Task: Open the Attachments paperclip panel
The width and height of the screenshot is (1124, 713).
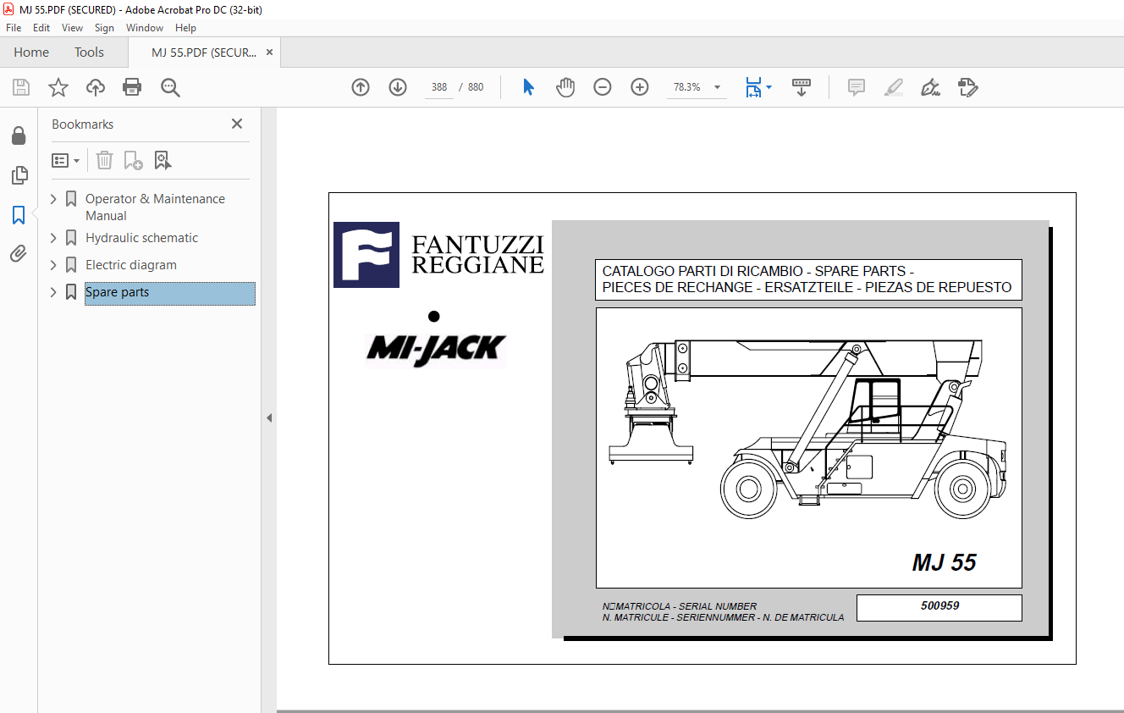Action: 19,254
